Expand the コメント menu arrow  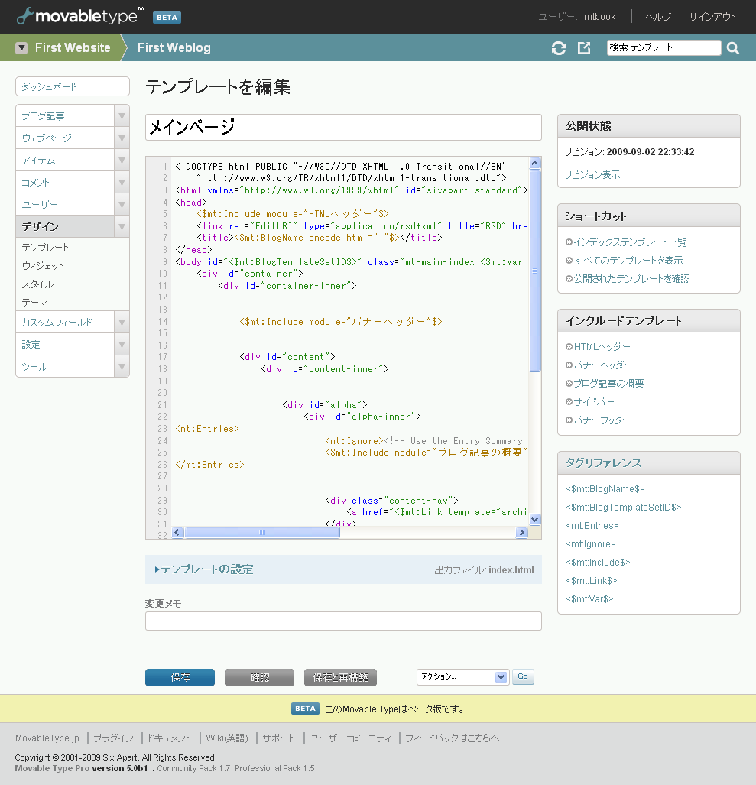click(x=122, y=183)
